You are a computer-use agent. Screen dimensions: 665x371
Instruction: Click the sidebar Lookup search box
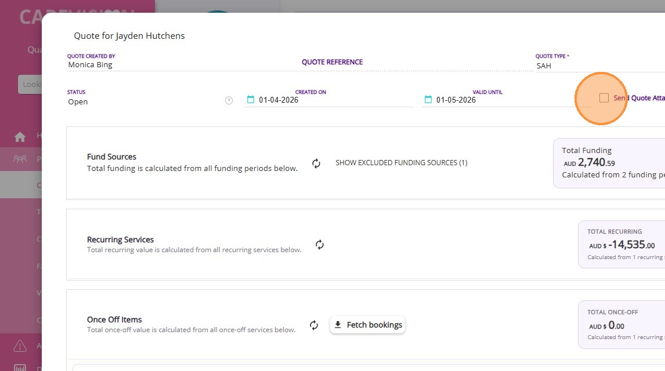tap(30, 84)
